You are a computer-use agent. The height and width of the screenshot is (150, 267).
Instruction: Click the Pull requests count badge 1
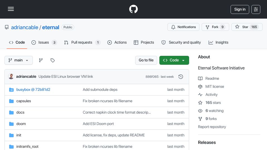(98, 42)
